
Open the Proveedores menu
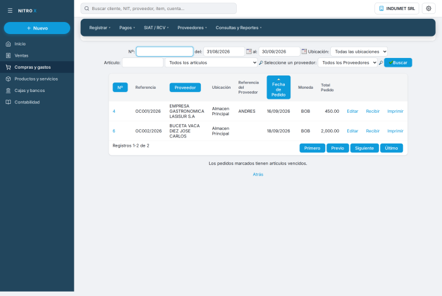pos(192,28)
